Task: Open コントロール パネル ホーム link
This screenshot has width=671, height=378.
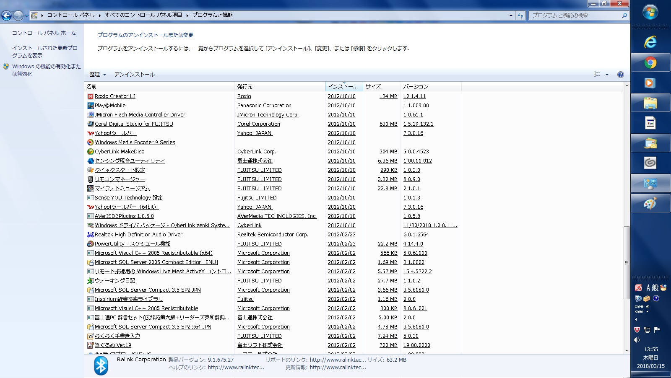Action: [44, 33]
